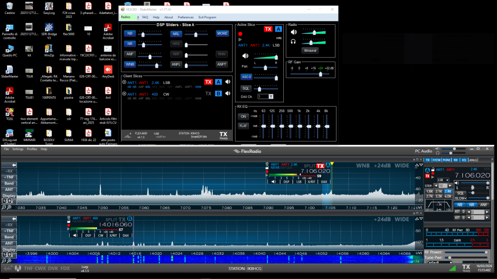Viewport: 497px width, 279px height.
Task: Click the red record dot in Active Slice
Action: 240,34
